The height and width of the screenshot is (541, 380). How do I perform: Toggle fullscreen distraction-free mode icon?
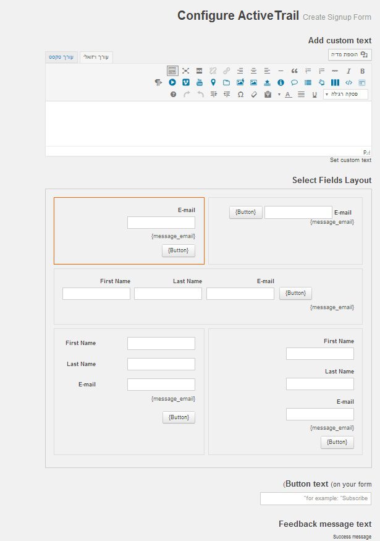[x=185, y=71]
